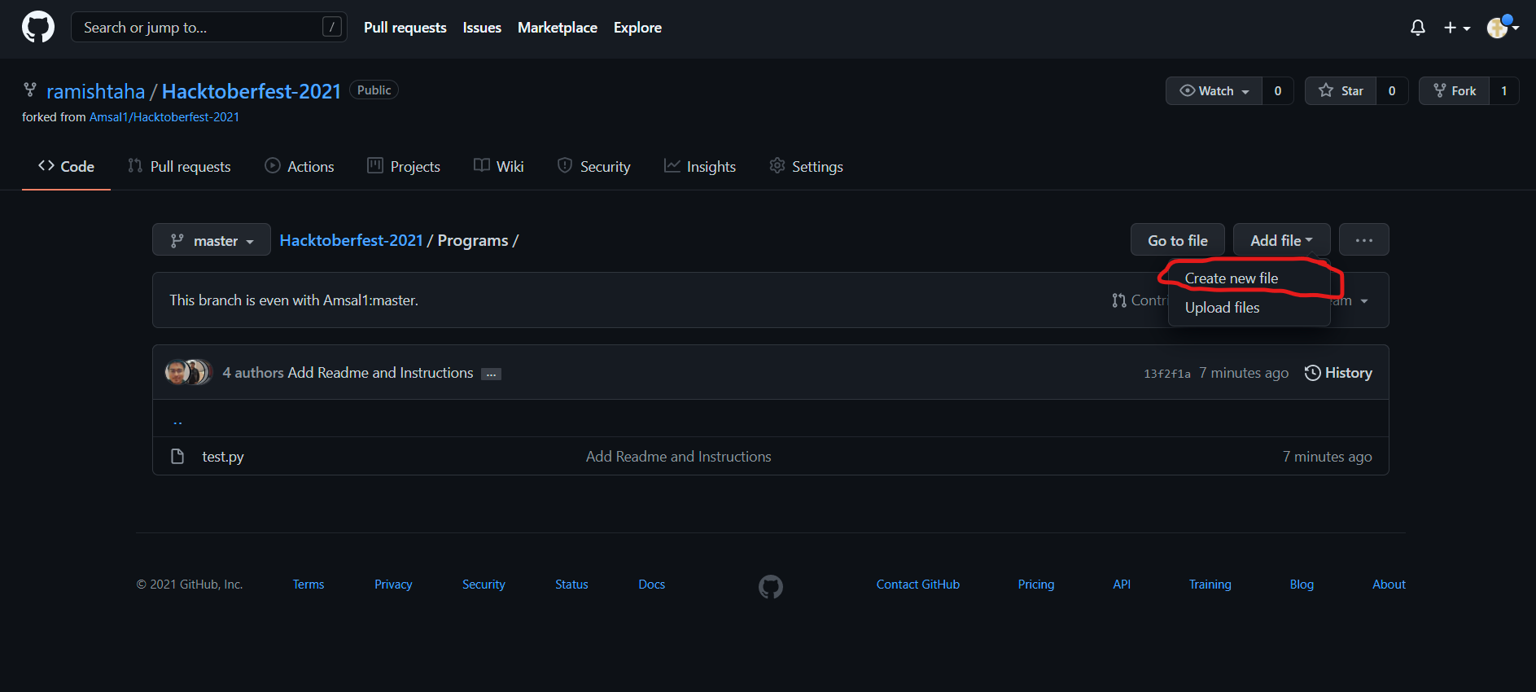Fork this repository
Screen dimensions: 1536x692
click(1455, 90)
